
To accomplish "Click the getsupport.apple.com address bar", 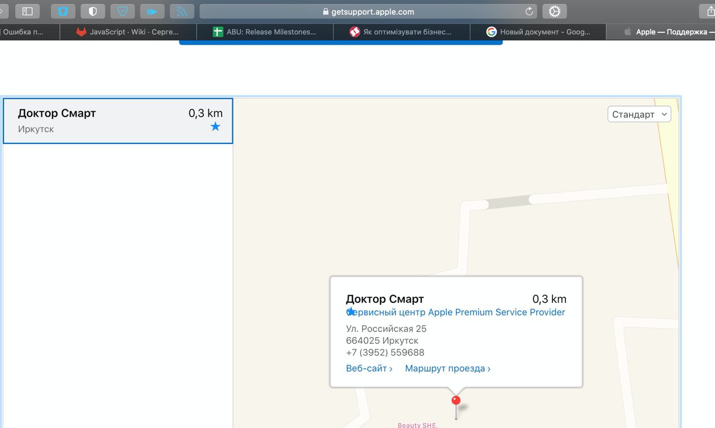I will pyautogui.click(x=369, y=11).
